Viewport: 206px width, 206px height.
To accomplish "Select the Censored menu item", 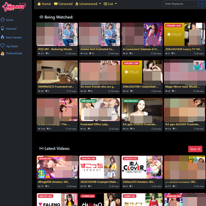I will click(63, 4).
